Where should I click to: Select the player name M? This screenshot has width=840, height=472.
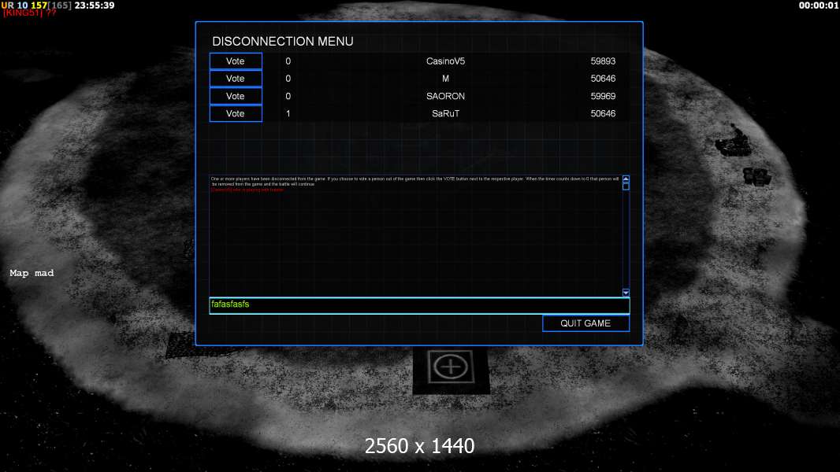pos(446,79)
